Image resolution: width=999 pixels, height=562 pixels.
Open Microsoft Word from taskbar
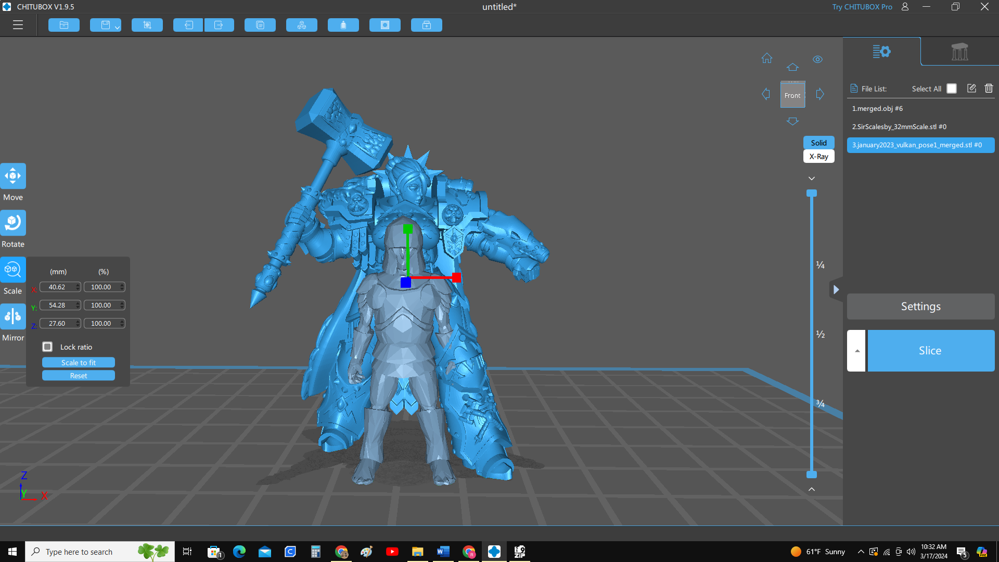click(x=443, y=552)
